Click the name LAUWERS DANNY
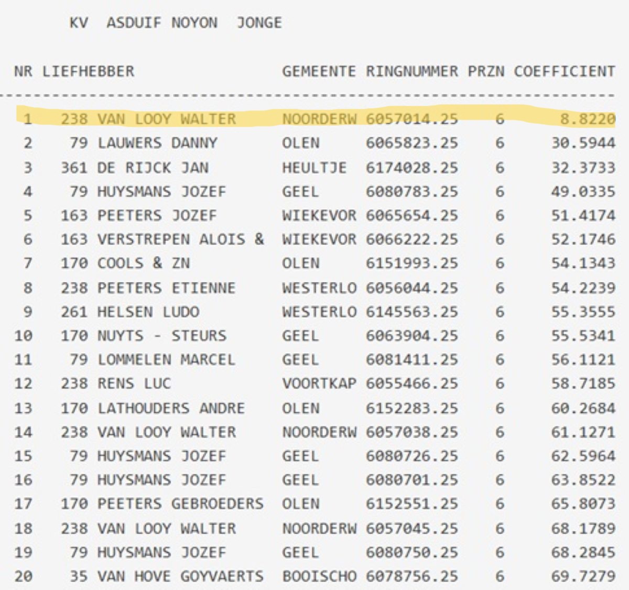 click(157, 143)
